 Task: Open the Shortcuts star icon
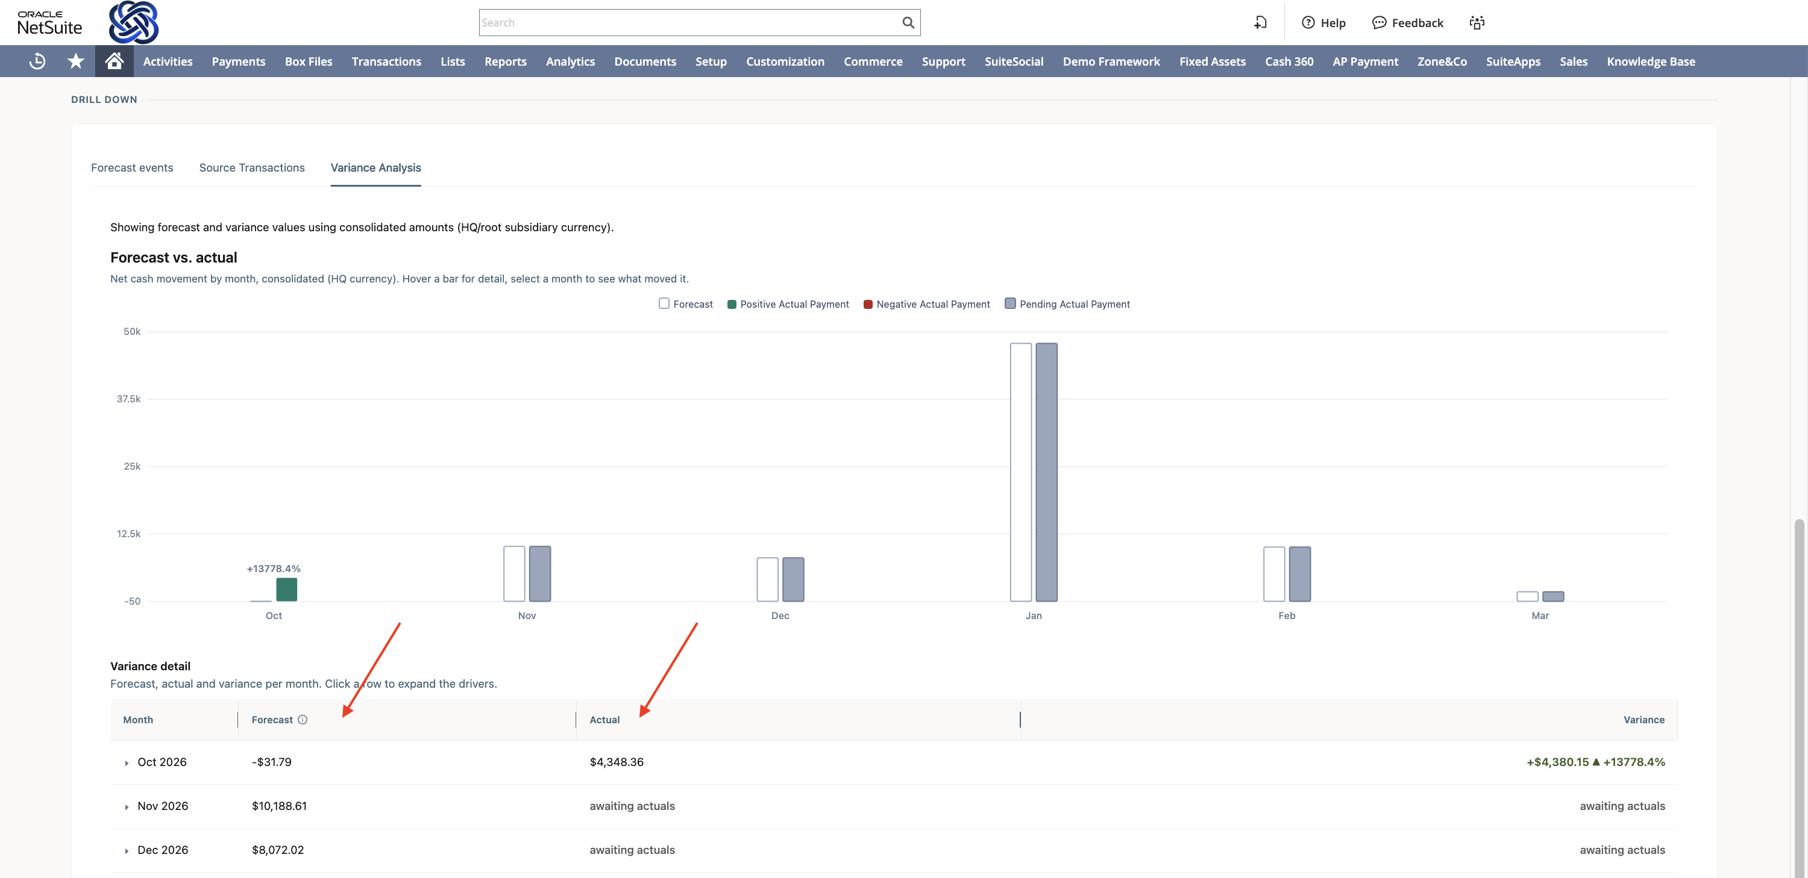pos(76,61)
